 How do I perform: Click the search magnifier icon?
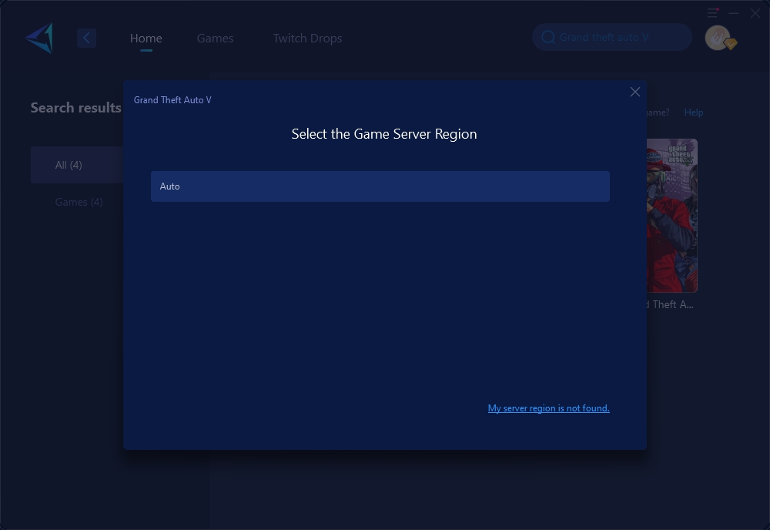point(548,37)
